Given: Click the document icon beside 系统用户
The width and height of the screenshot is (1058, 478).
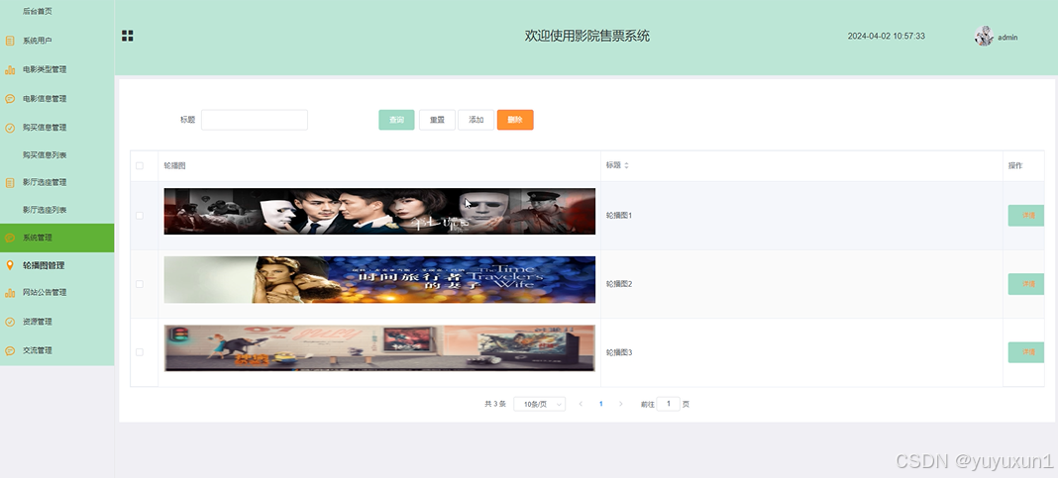Looking at the screenshot, I should [x=10, y=41].
